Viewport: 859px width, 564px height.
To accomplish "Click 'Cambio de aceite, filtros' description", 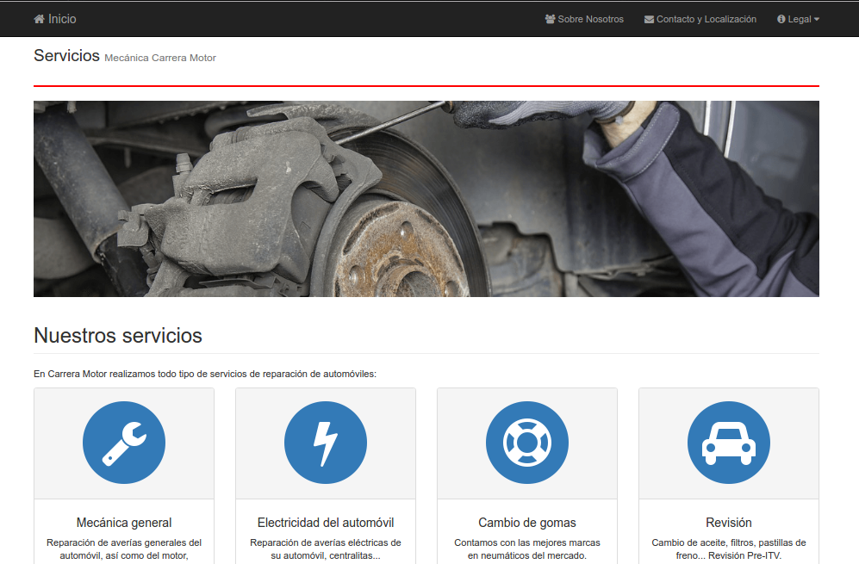I will pos(729,549).
